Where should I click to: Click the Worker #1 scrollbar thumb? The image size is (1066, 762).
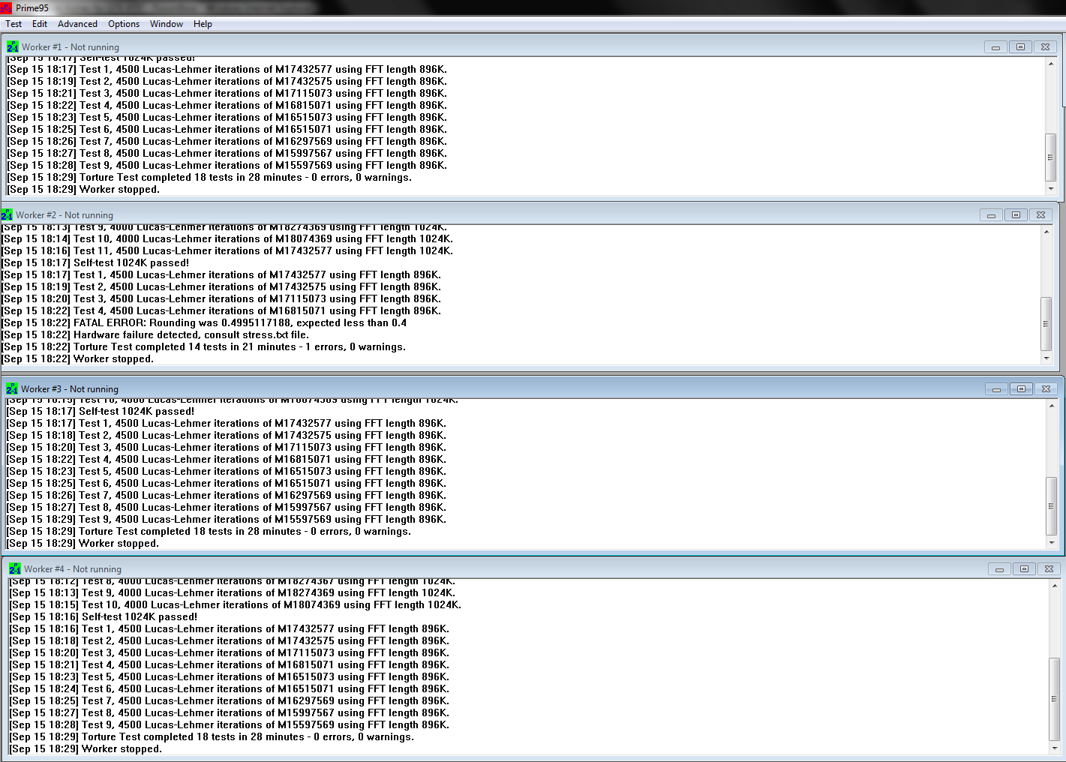coord(1051,157)
